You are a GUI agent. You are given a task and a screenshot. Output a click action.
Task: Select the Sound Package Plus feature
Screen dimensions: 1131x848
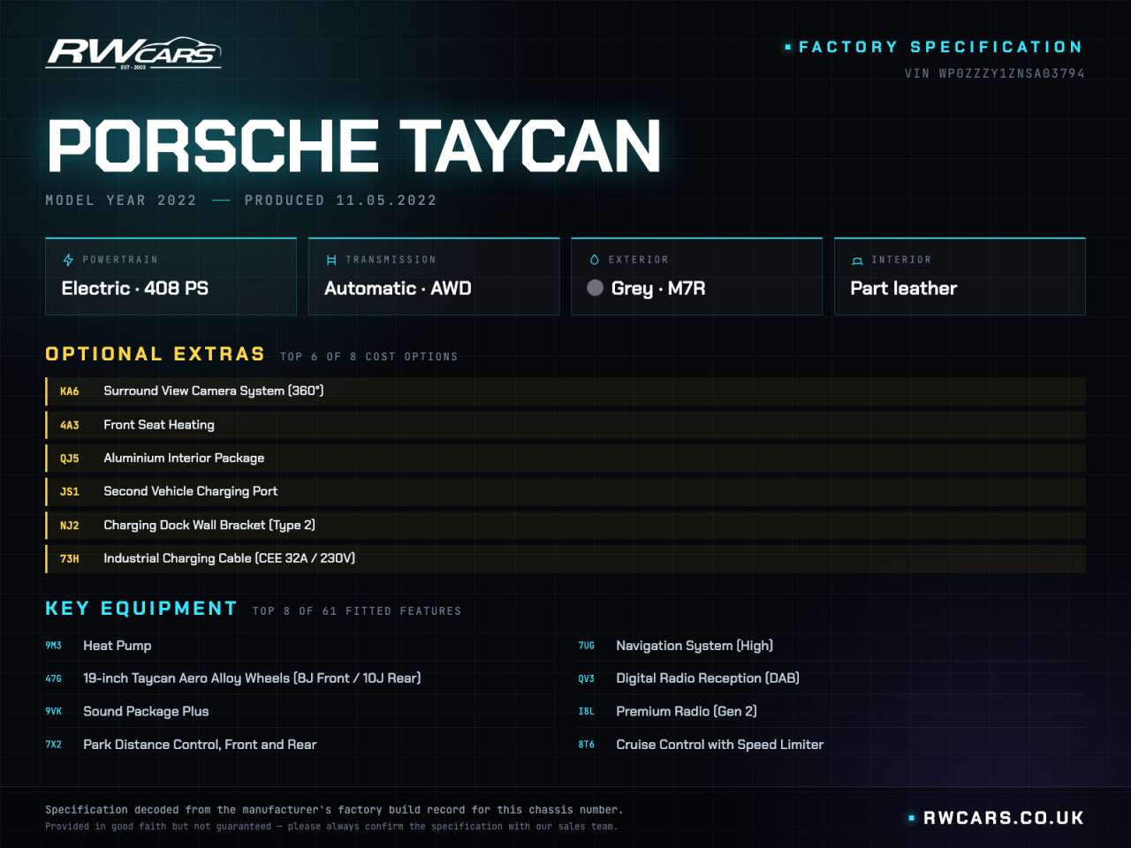(x=299, y=712)
